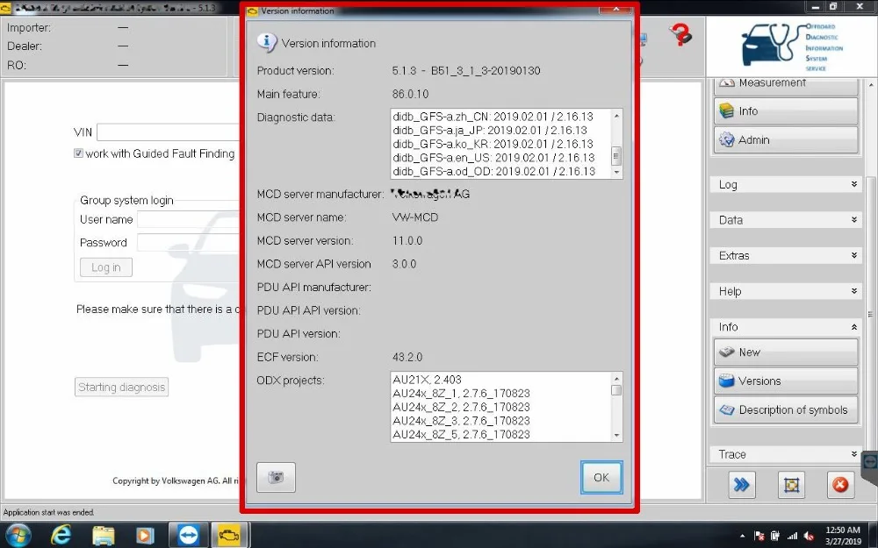Select didb_GFS-a.od_OD entry
Image resolution: width=878 pixels, height=548 pixels.
[493, 171]
